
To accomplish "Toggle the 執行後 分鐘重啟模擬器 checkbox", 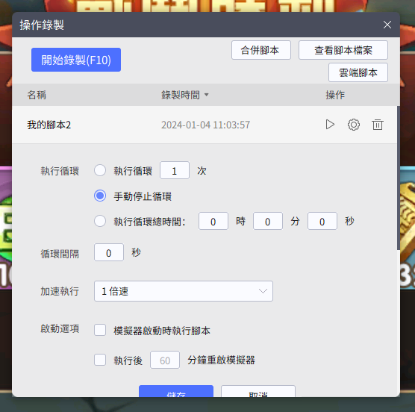I will [100, 360].
